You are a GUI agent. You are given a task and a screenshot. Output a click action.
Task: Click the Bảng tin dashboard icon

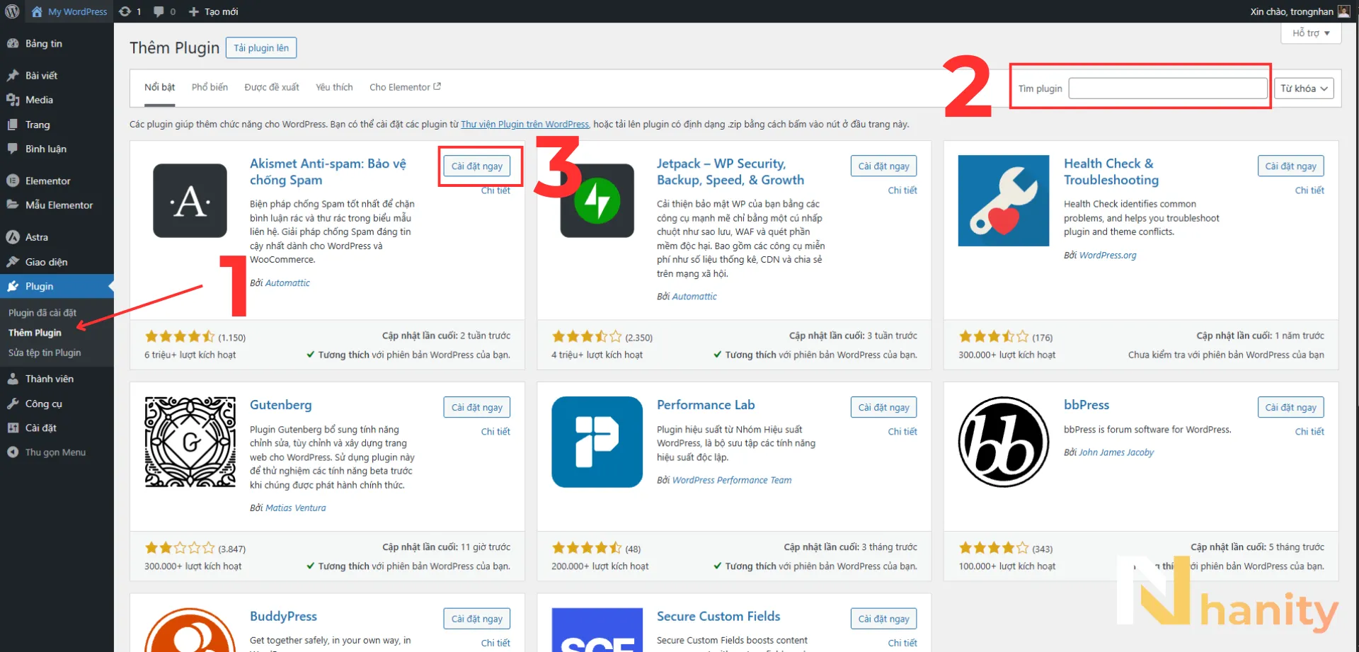click(x=13, y=43)
